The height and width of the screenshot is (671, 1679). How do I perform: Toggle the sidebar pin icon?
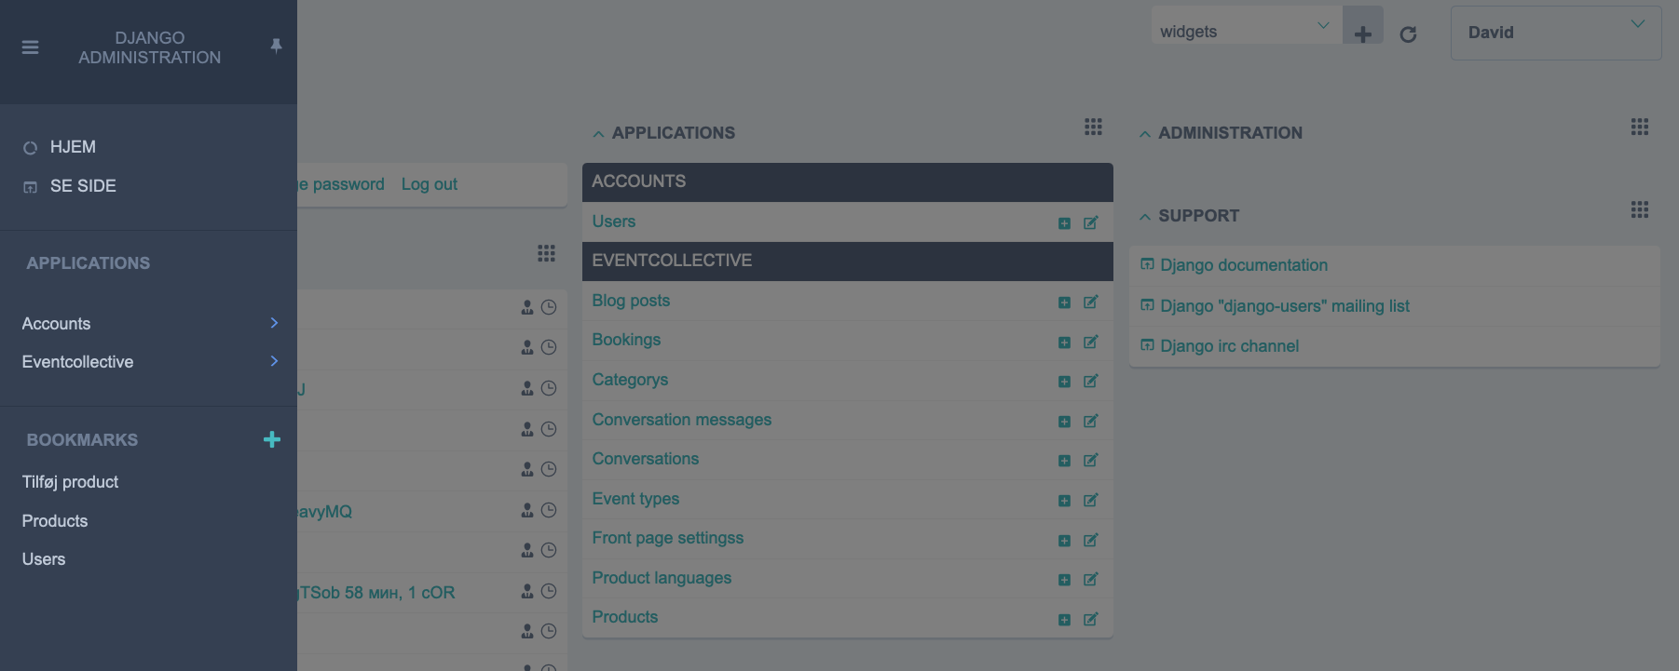276,46
